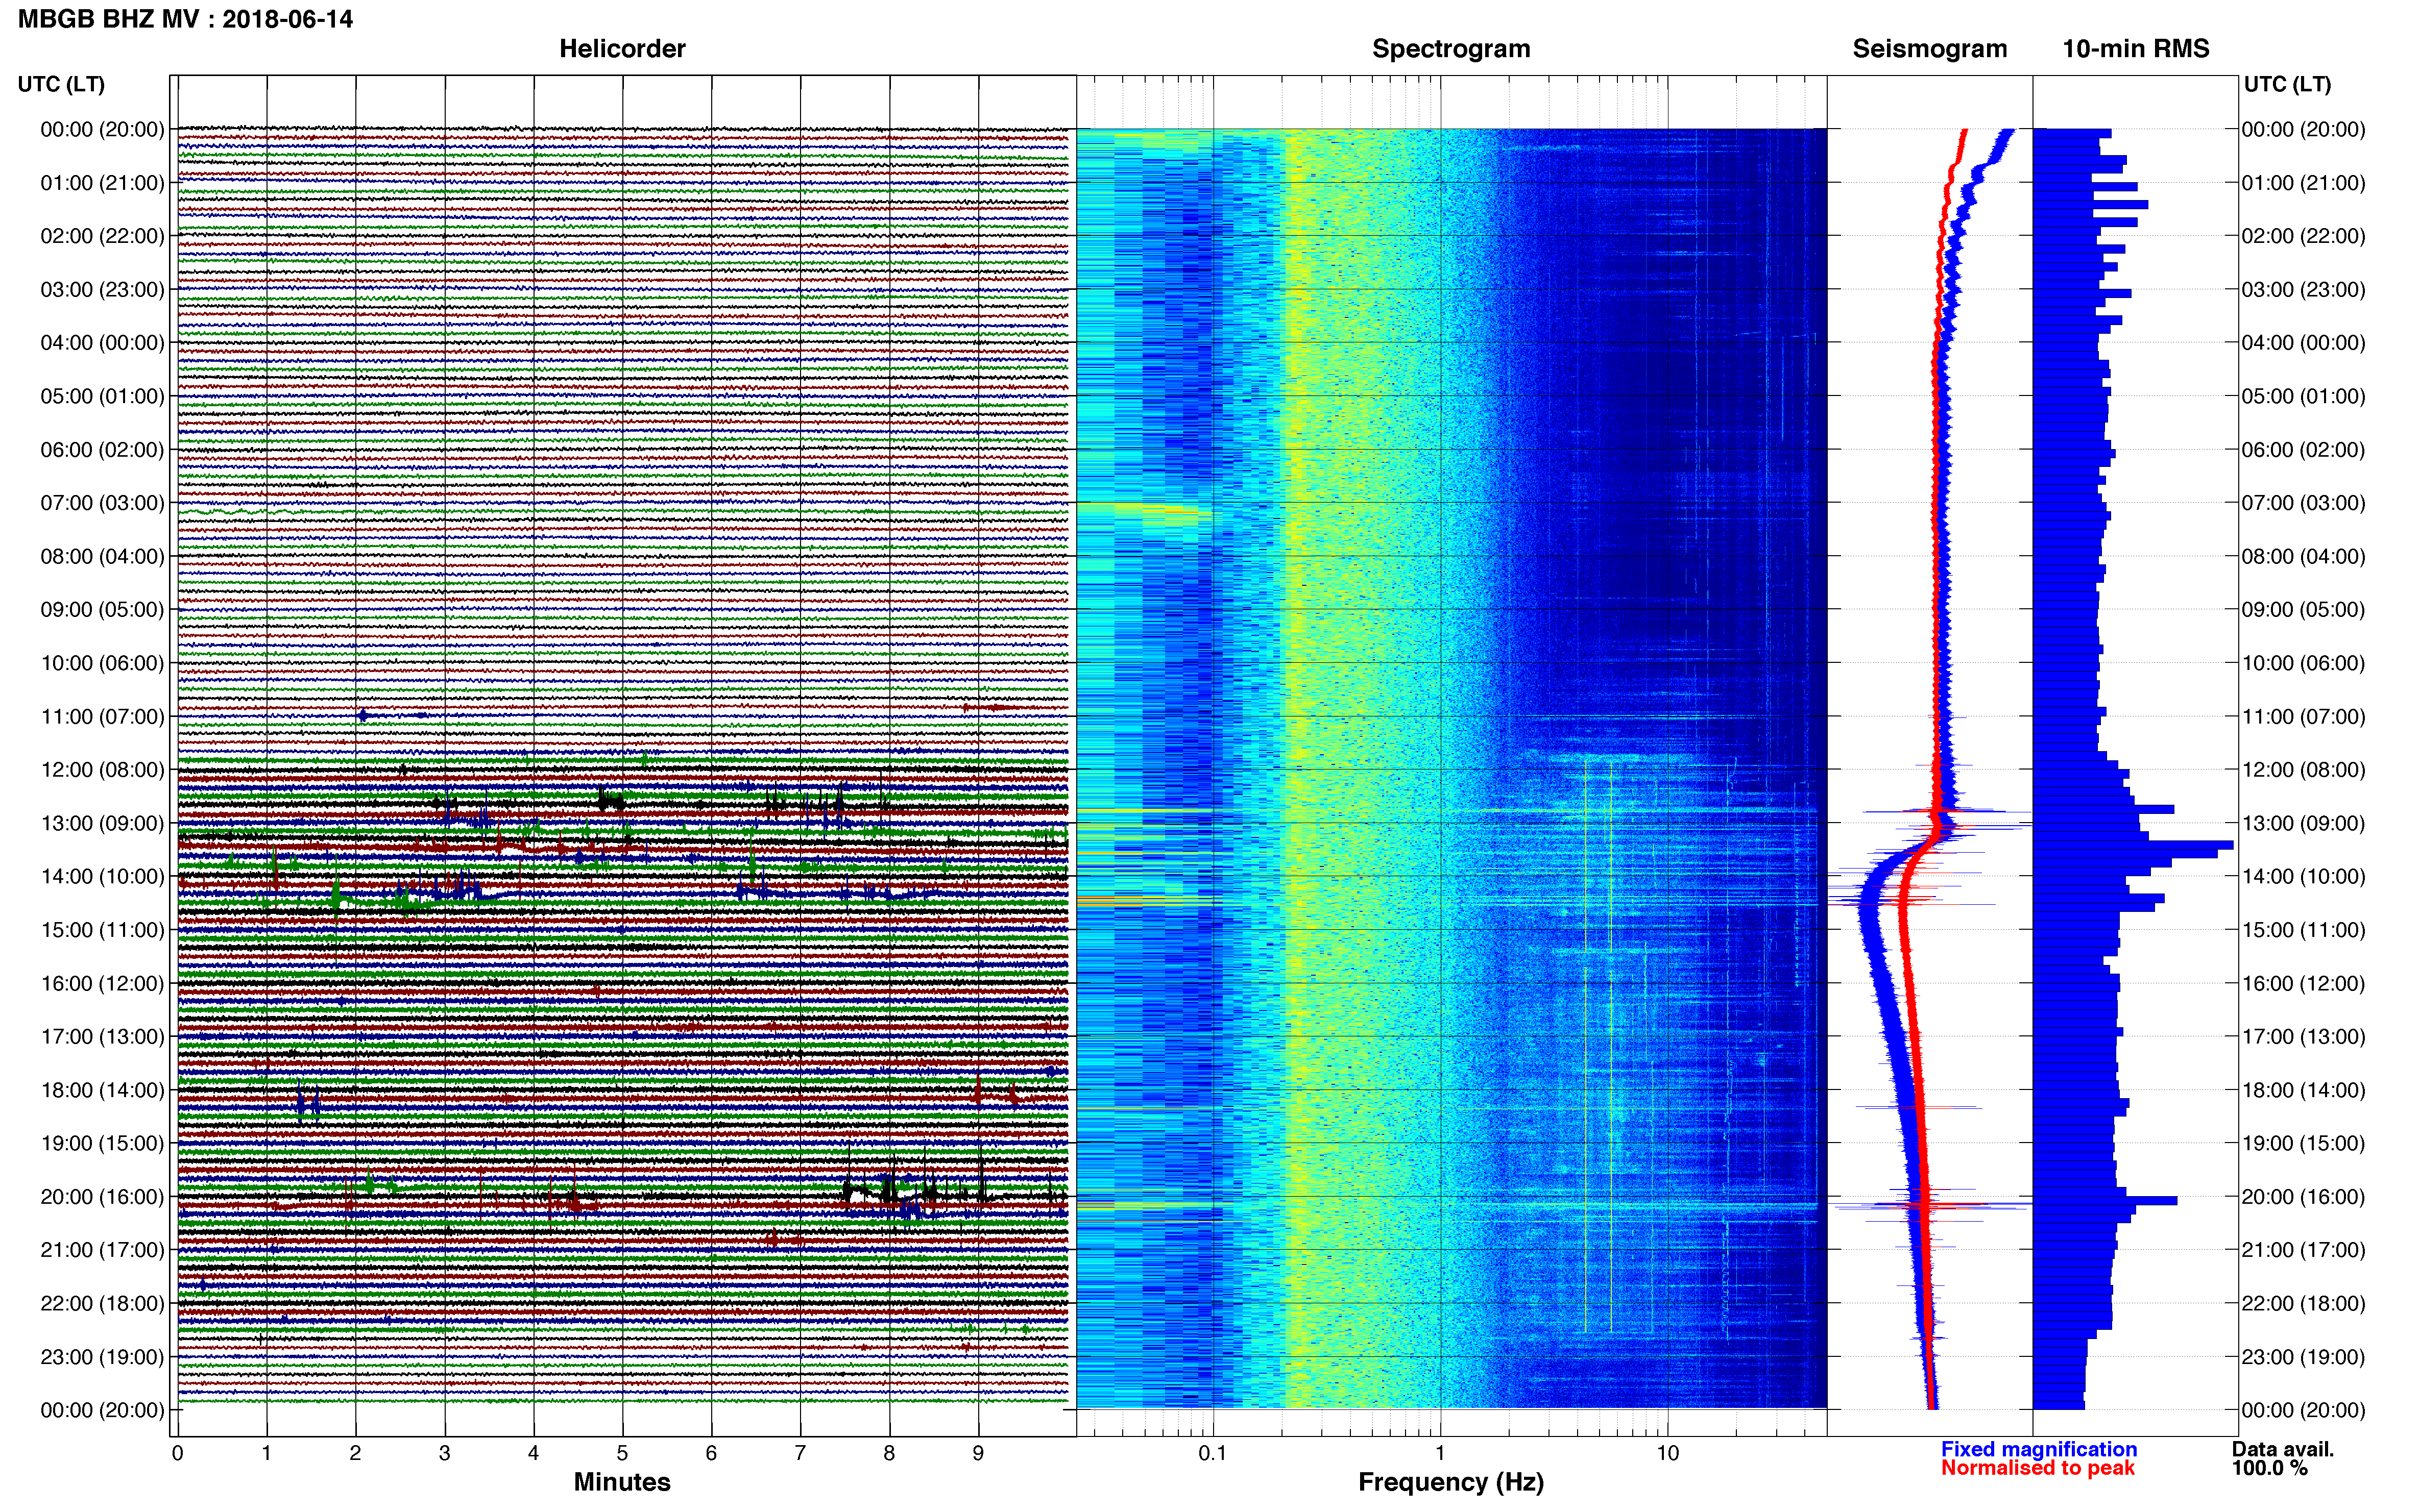
Task: Click the 'Helicorder' panel heading
Action: tap(622, 49)
